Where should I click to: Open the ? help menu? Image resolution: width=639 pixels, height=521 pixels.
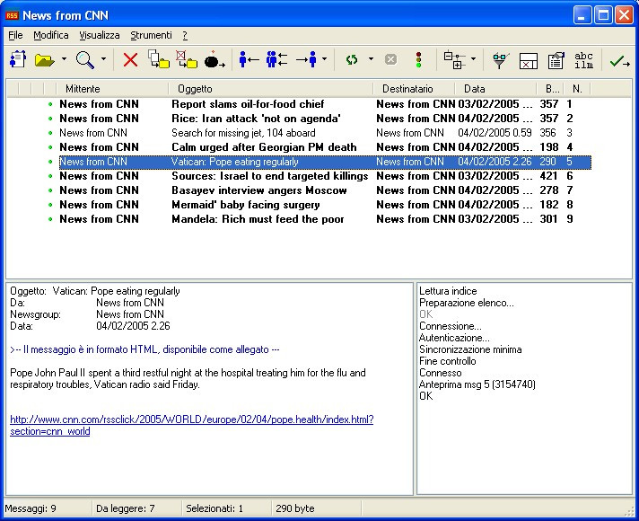tap(185, 36)
